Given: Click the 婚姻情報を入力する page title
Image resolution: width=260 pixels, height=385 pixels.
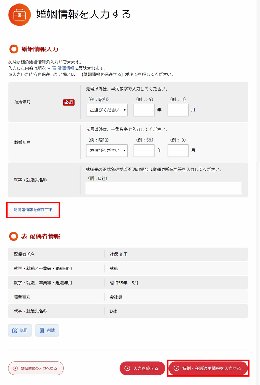Looking at the screenshot, I should 84,14.
